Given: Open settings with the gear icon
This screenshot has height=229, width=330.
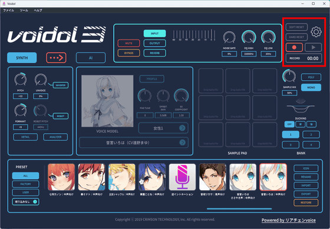Looking at the screenshot, I should [316, 32].
